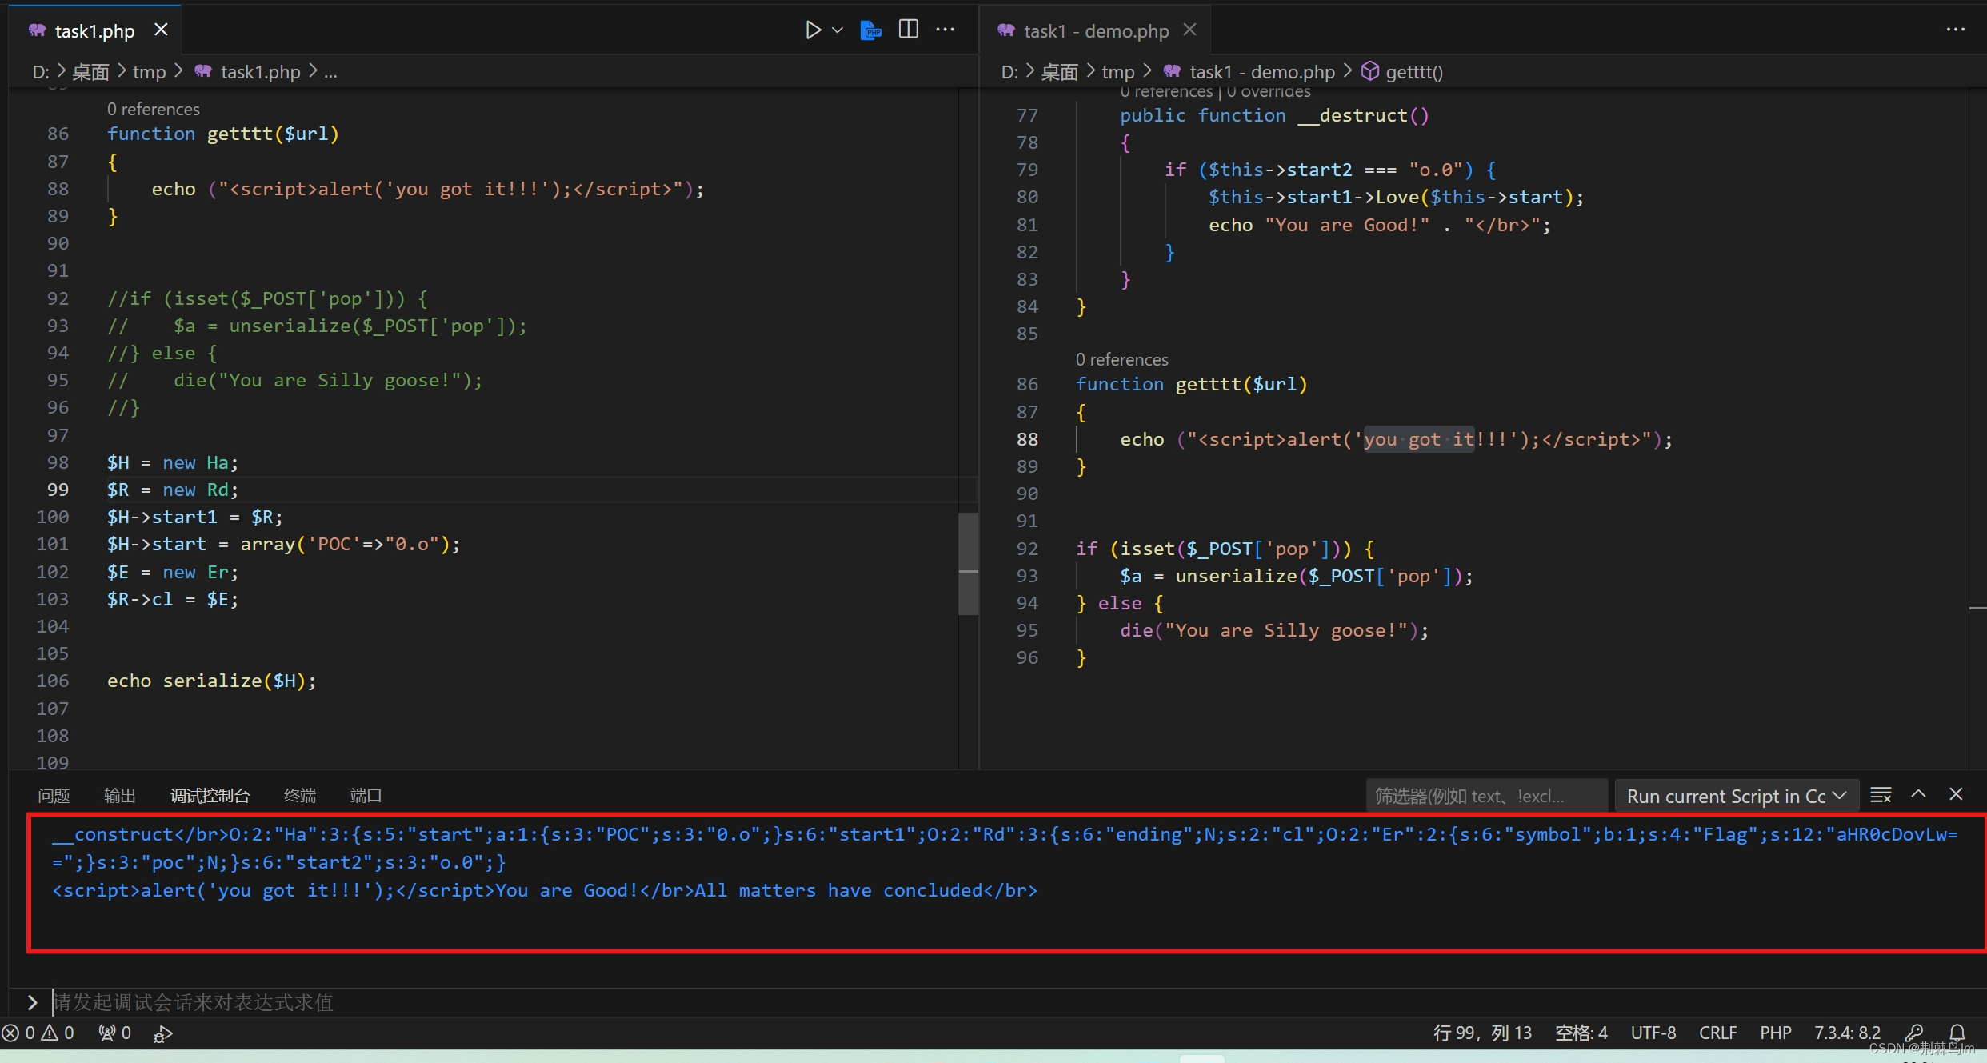Click the left editor vertical scrollbar thumb
The height and width of the screenshot is (1063, 1987).
pos(968,564)
